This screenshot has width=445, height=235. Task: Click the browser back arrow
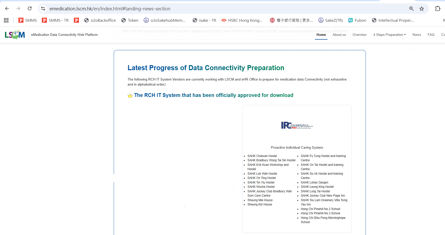click(x=7, y=9)
